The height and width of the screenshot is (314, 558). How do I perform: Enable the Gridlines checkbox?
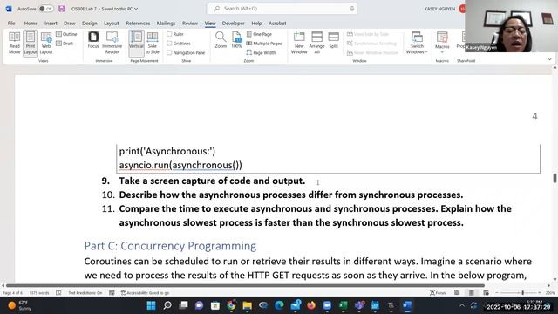coord(169,44)
